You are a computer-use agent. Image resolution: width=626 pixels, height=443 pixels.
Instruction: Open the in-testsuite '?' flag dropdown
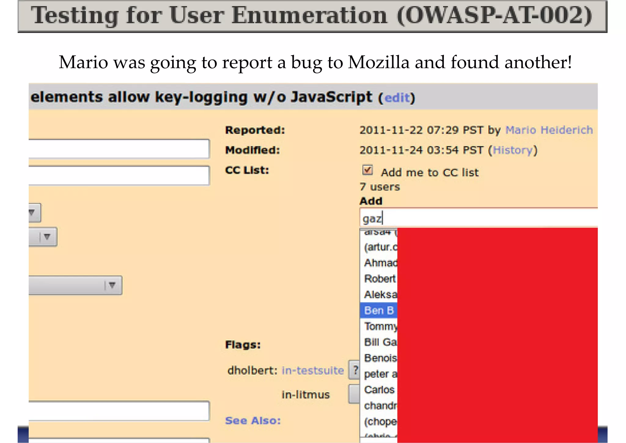[x=354, y=370]
